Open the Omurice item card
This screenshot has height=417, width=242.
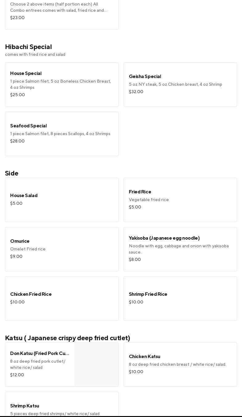(x=62, y=249)
